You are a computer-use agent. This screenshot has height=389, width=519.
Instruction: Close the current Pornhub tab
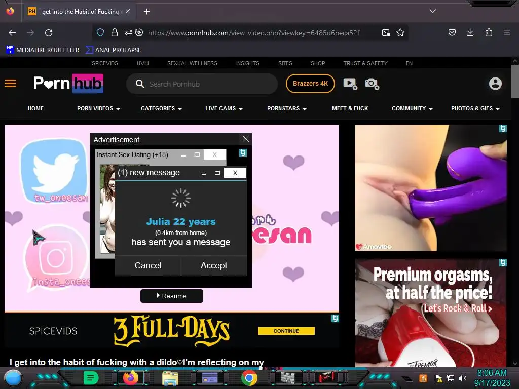(128, 11)
